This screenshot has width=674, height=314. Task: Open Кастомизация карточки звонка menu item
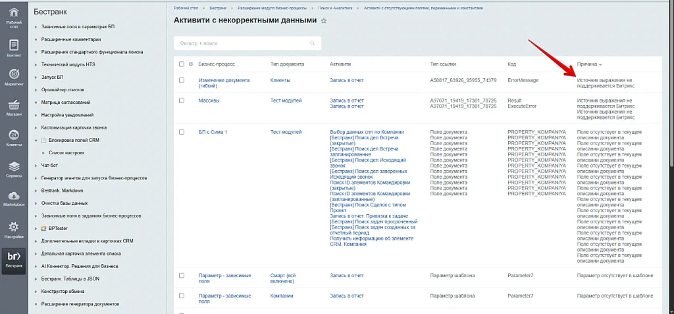[x=74, y=127]
